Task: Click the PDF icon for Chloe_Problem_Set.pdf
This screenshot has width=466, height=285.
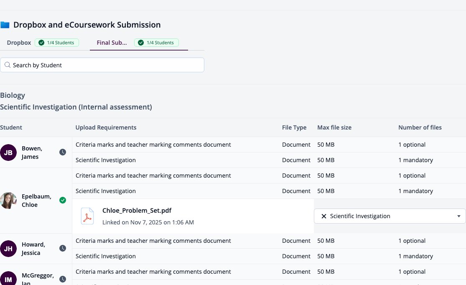Action: [87, 216]
